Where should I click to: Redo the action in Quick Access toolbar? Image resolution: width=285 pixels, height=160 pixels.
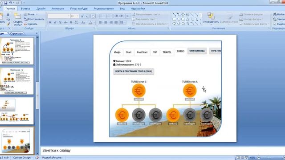18,3
